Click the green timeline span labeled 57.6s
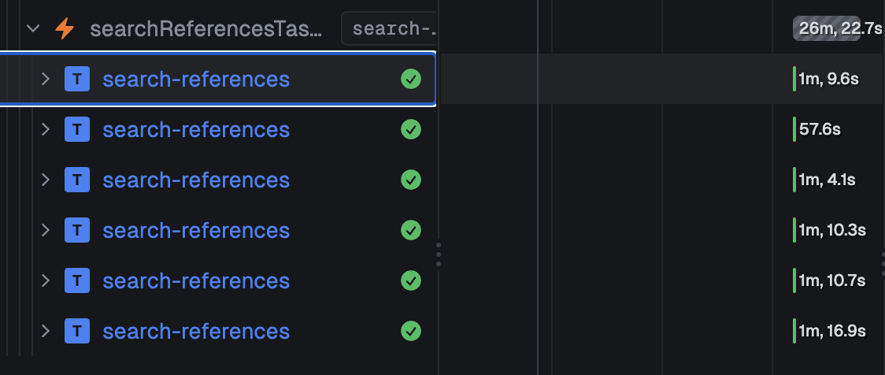 (794, 129)
